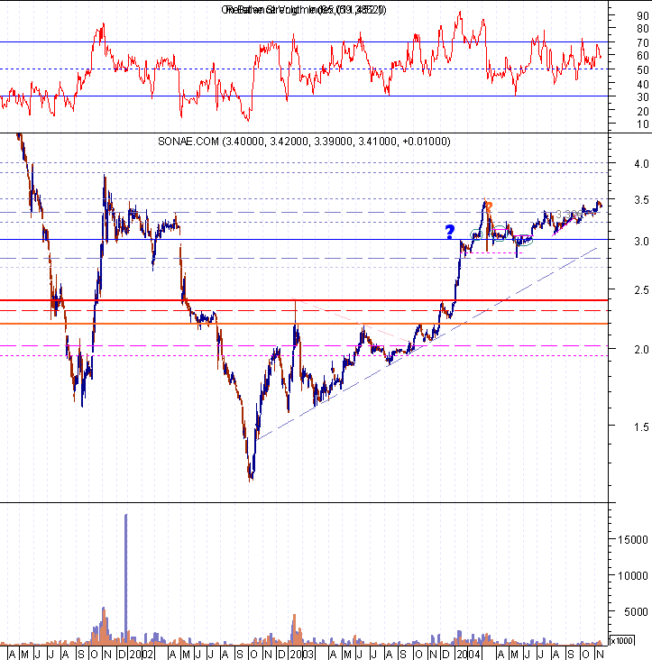Click the RSI axis label 20
Viewport: 652px width, 660px height.
click(642, 112)
